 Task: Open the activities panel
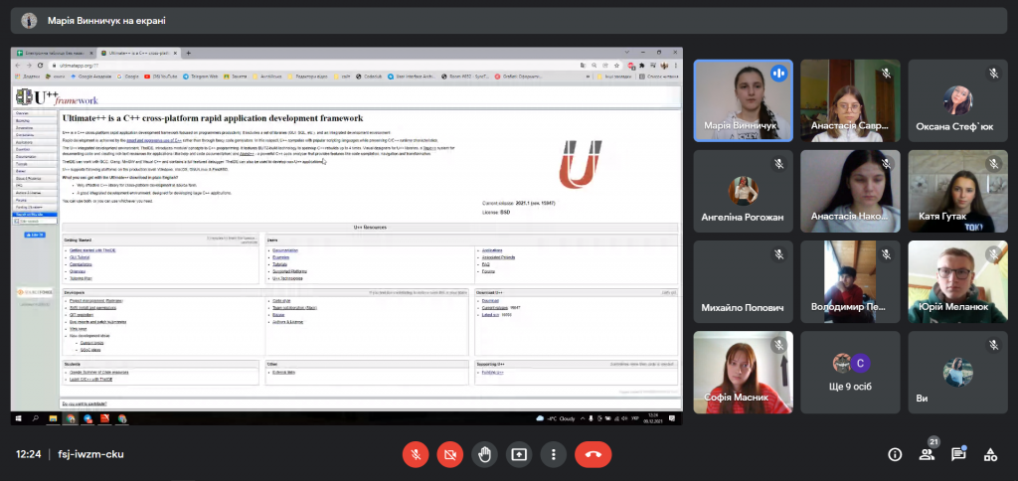(x=990, y=454)
